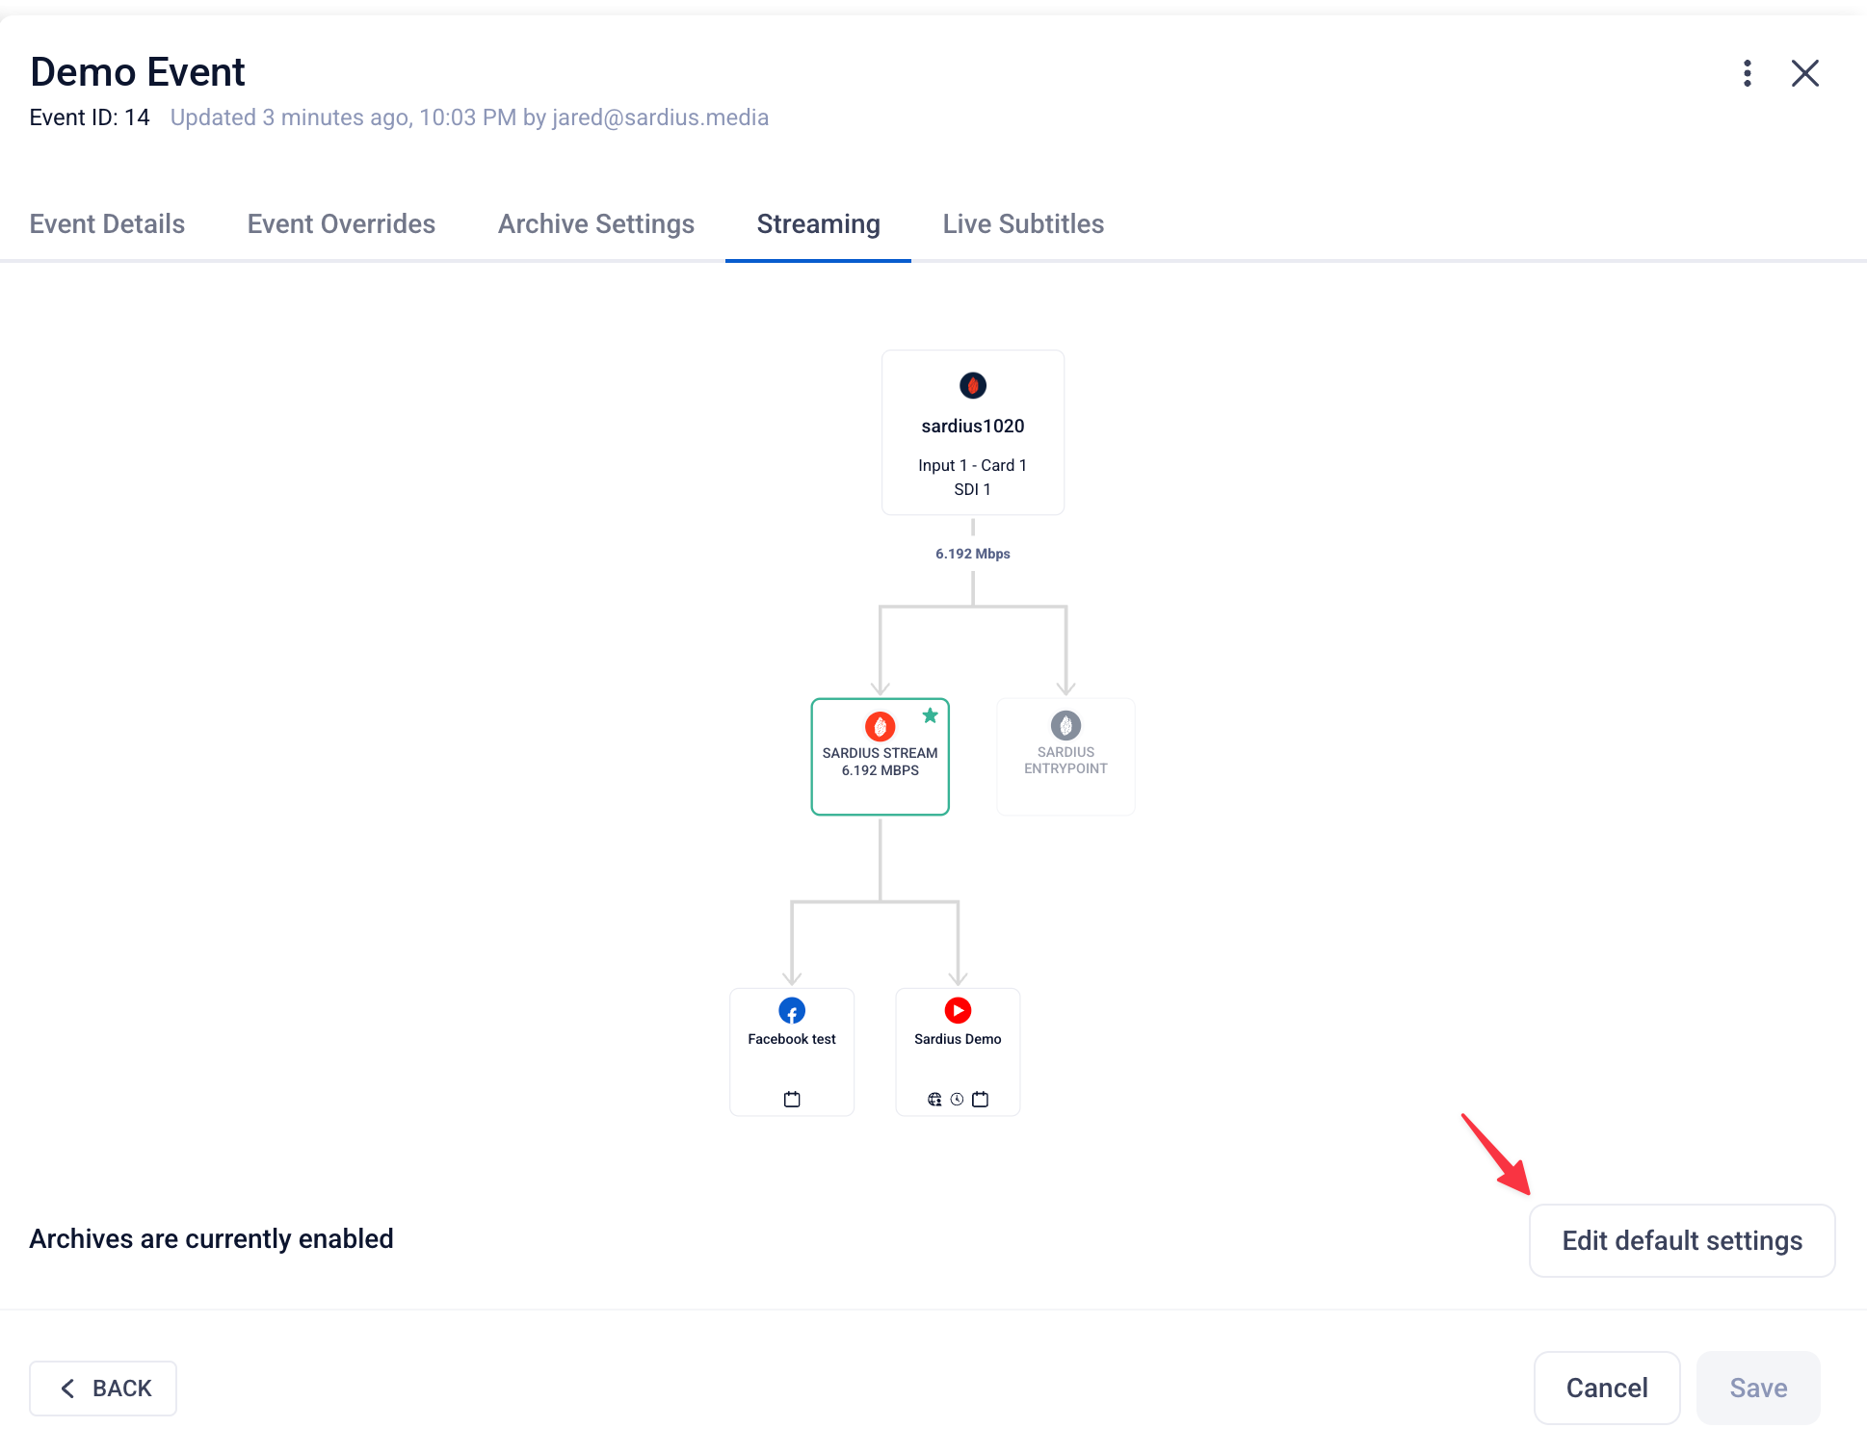
Task: Click '6.192 MBPS' text in Sardius Stream node
Action: tap(880, 770)
